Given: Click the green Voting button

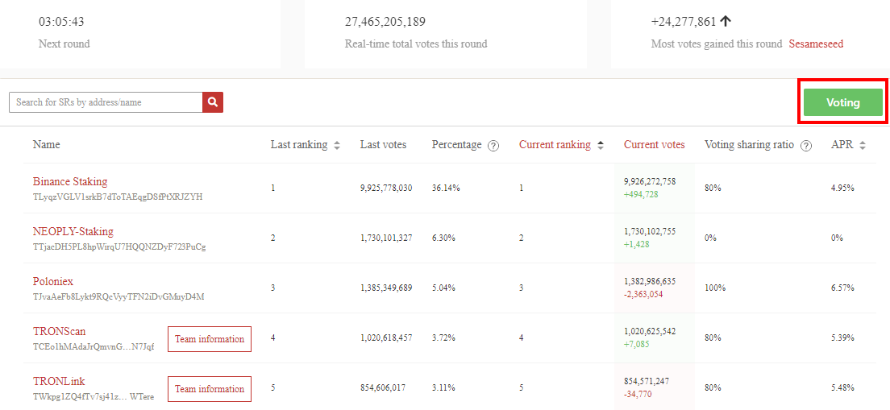Looking at the screenshot, I should (843, 102).
